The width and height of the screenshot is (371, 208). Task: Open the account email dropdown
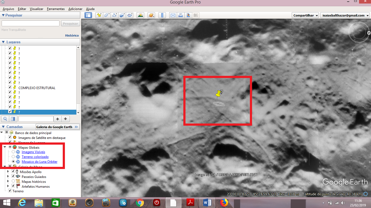[x=344, y=15]
